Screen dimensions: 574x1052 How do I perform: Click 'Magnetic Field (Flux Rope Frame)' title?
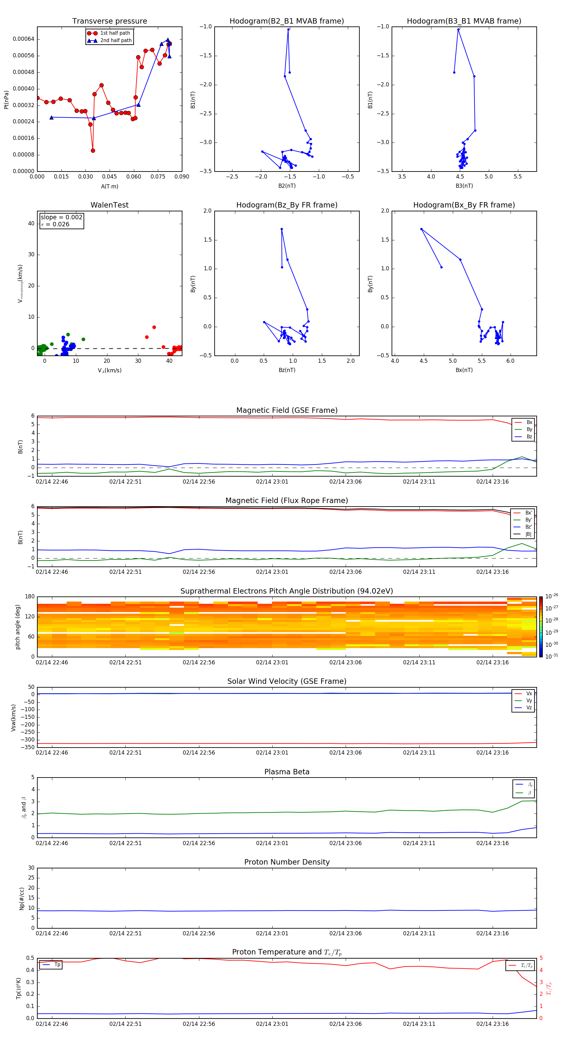[x=287, y=501]
